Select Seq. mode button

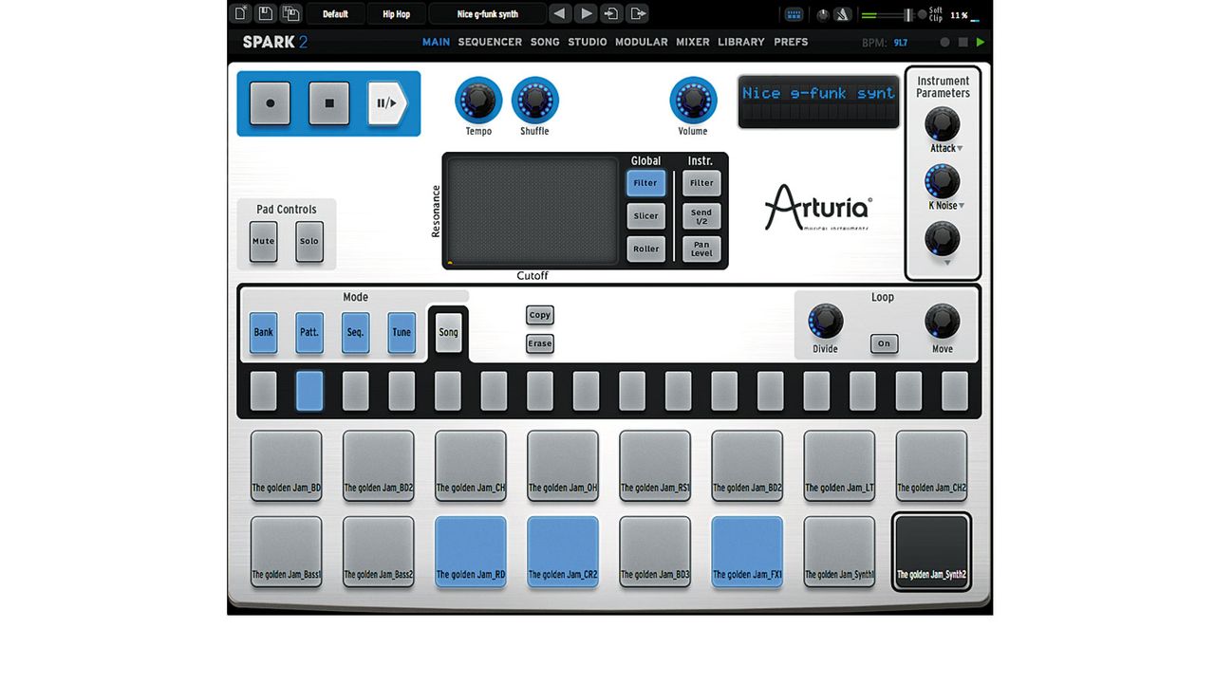(x=355, y=333)
